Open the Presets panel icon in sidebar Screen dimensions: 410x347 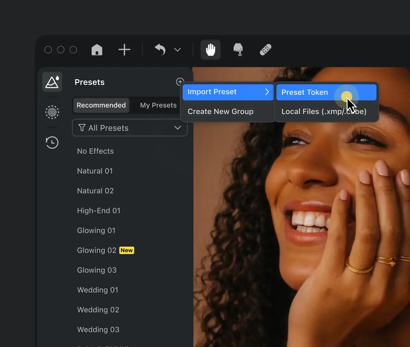click(52, 81)
